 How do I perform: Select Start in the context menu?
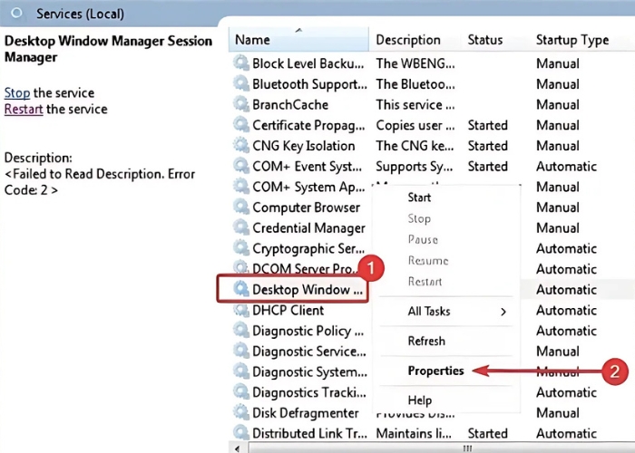419,197
